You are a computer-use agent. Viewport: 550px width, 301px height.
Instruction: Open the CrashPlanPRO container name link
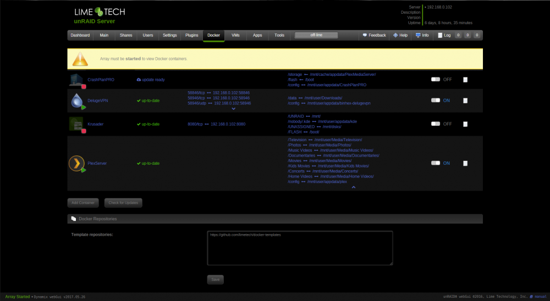coord(101,80)
